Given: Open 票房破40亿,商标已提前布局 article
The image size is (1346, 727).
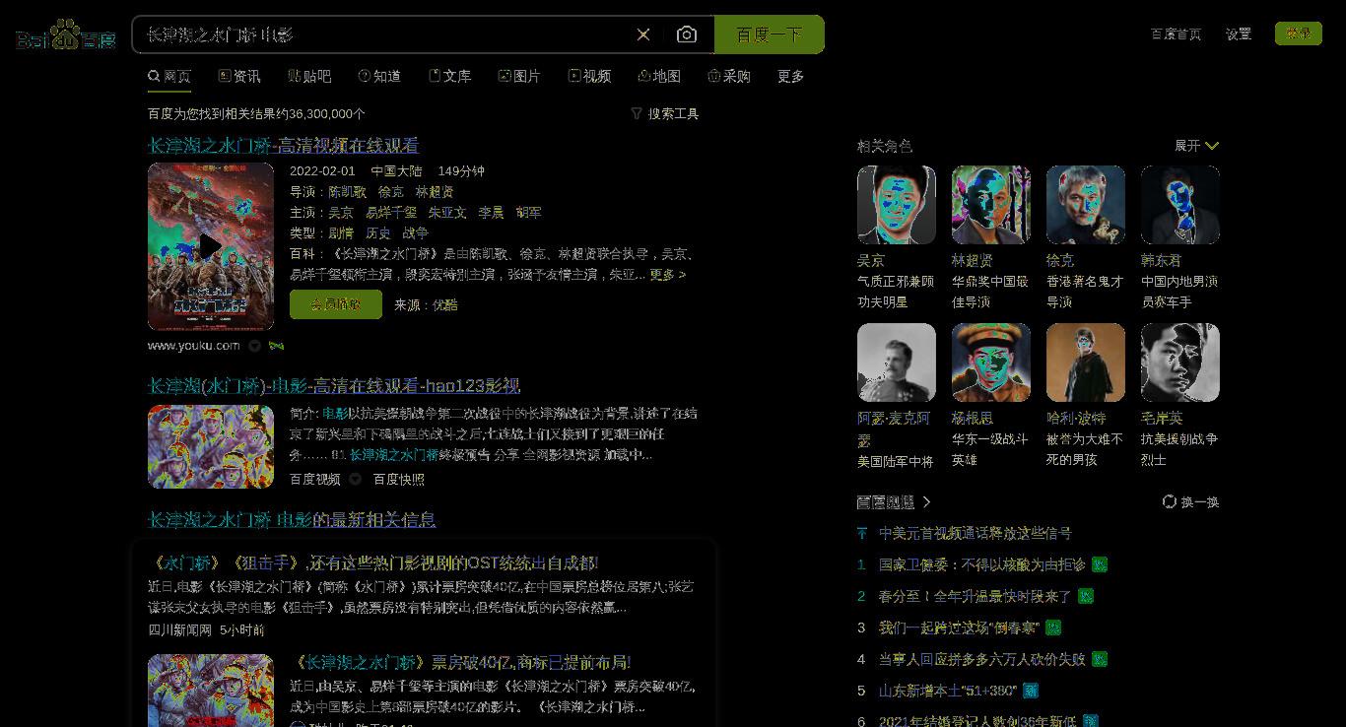Looking at the screenshot, I should (x=460, y=663).
